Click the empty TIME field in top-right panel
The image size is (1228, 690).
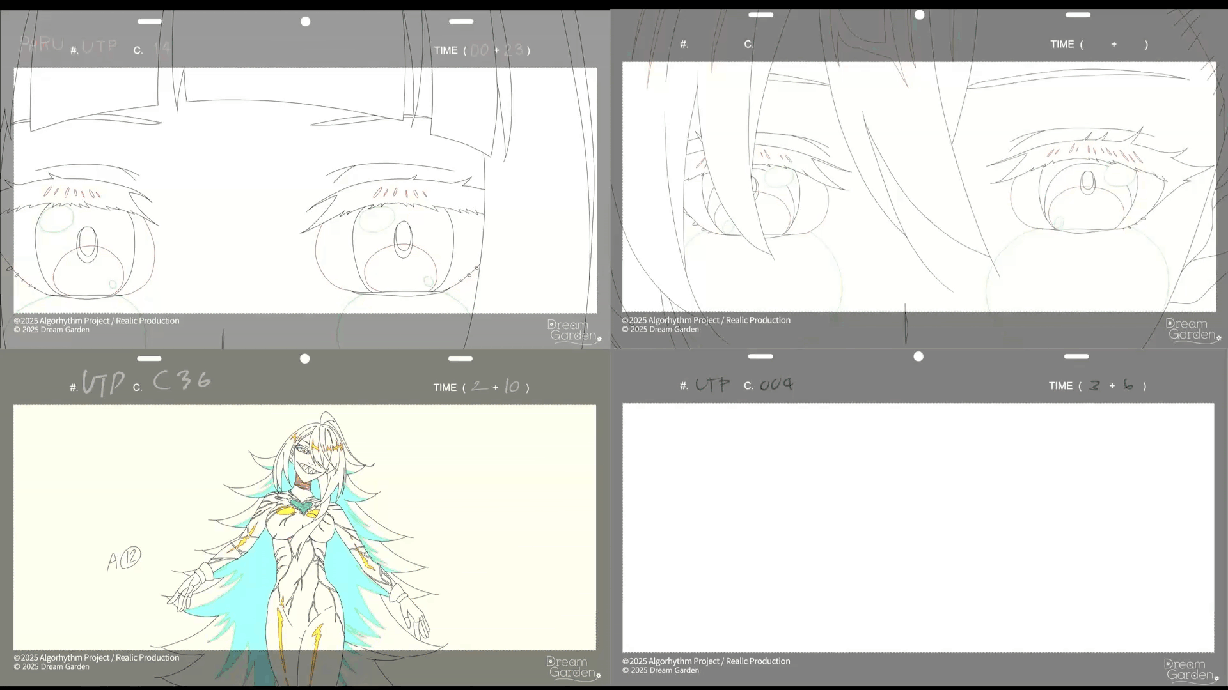pos(1099,44)
